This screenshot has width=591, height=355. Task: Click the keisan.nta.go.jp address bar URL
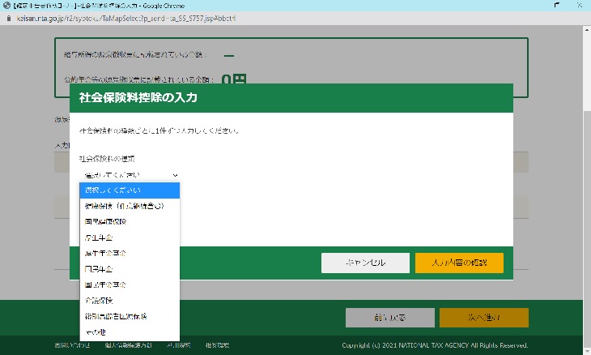[x=125, y=19]
